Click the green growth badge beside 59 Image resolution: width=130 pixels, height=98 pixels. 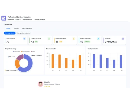pyautogui.click(x=87, y=42)
